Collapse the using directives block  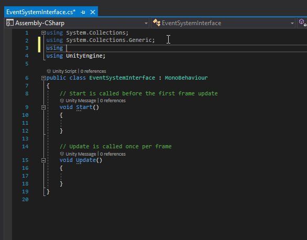[x=43, y=32]
